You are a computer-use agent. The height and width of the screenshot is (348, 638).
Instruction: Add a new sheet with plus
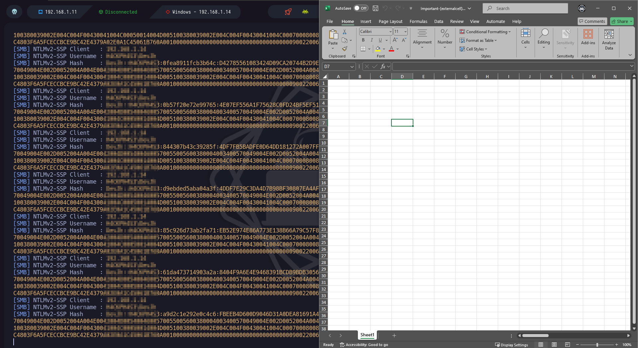coord(394,336)
